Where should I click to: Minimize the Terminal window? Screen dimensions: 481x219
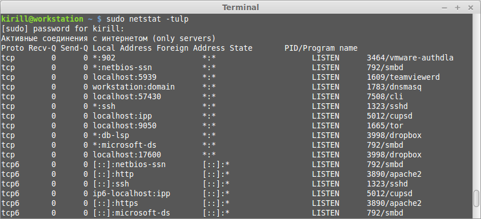point(444,7)
